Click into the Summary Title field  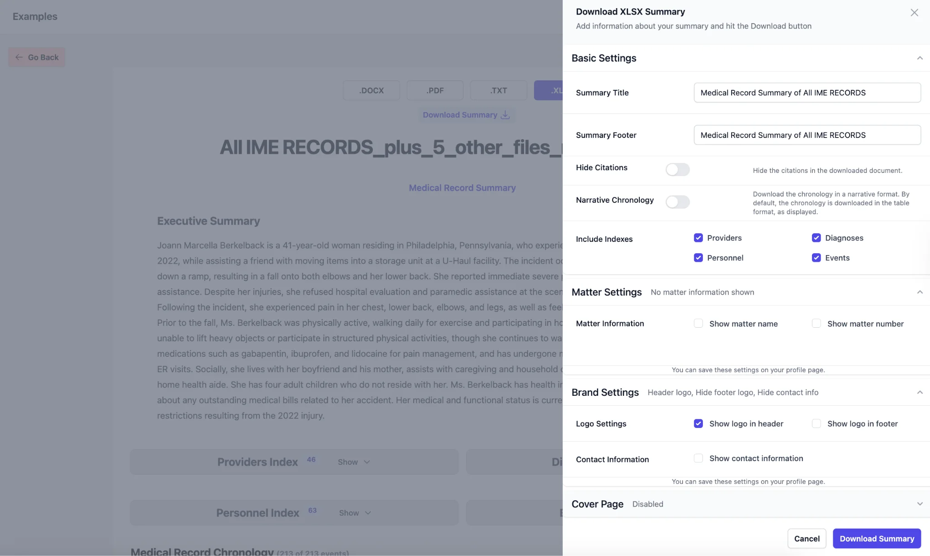807,93
